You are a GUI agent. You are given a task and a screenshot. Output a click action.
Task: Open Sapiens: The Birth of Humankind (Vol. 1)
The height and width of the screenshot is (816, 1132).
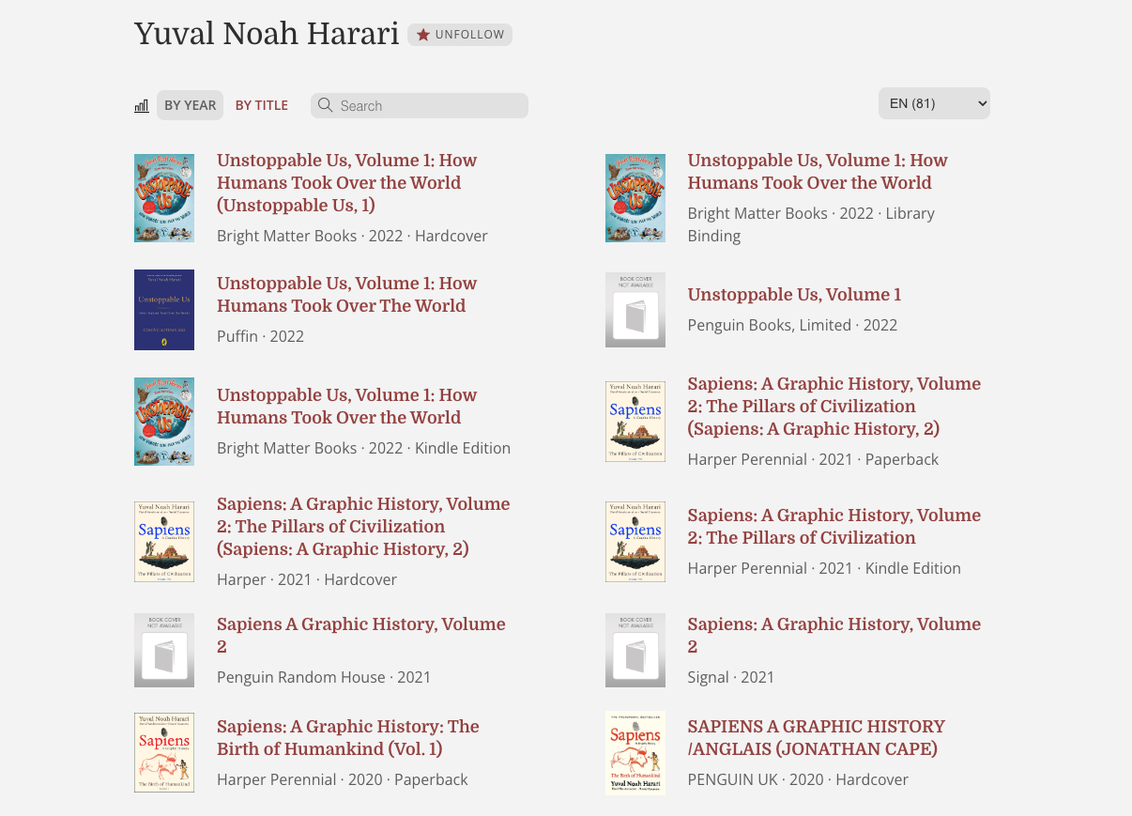click(348, 738)
